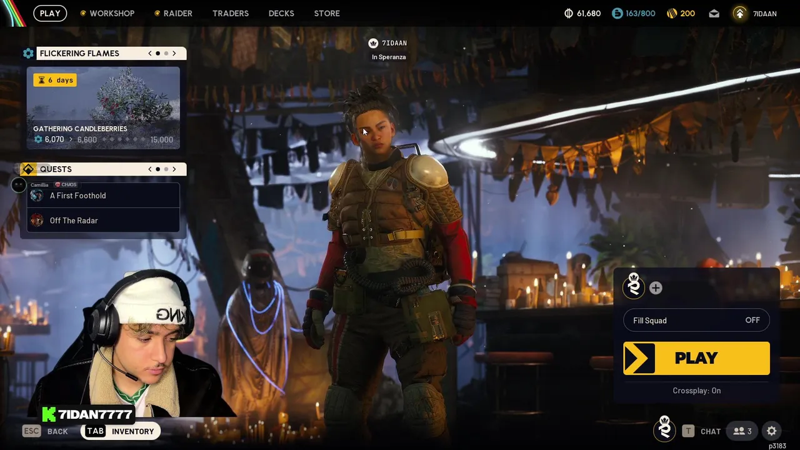Click the bottom-right player emblem icon

[664, 429]
